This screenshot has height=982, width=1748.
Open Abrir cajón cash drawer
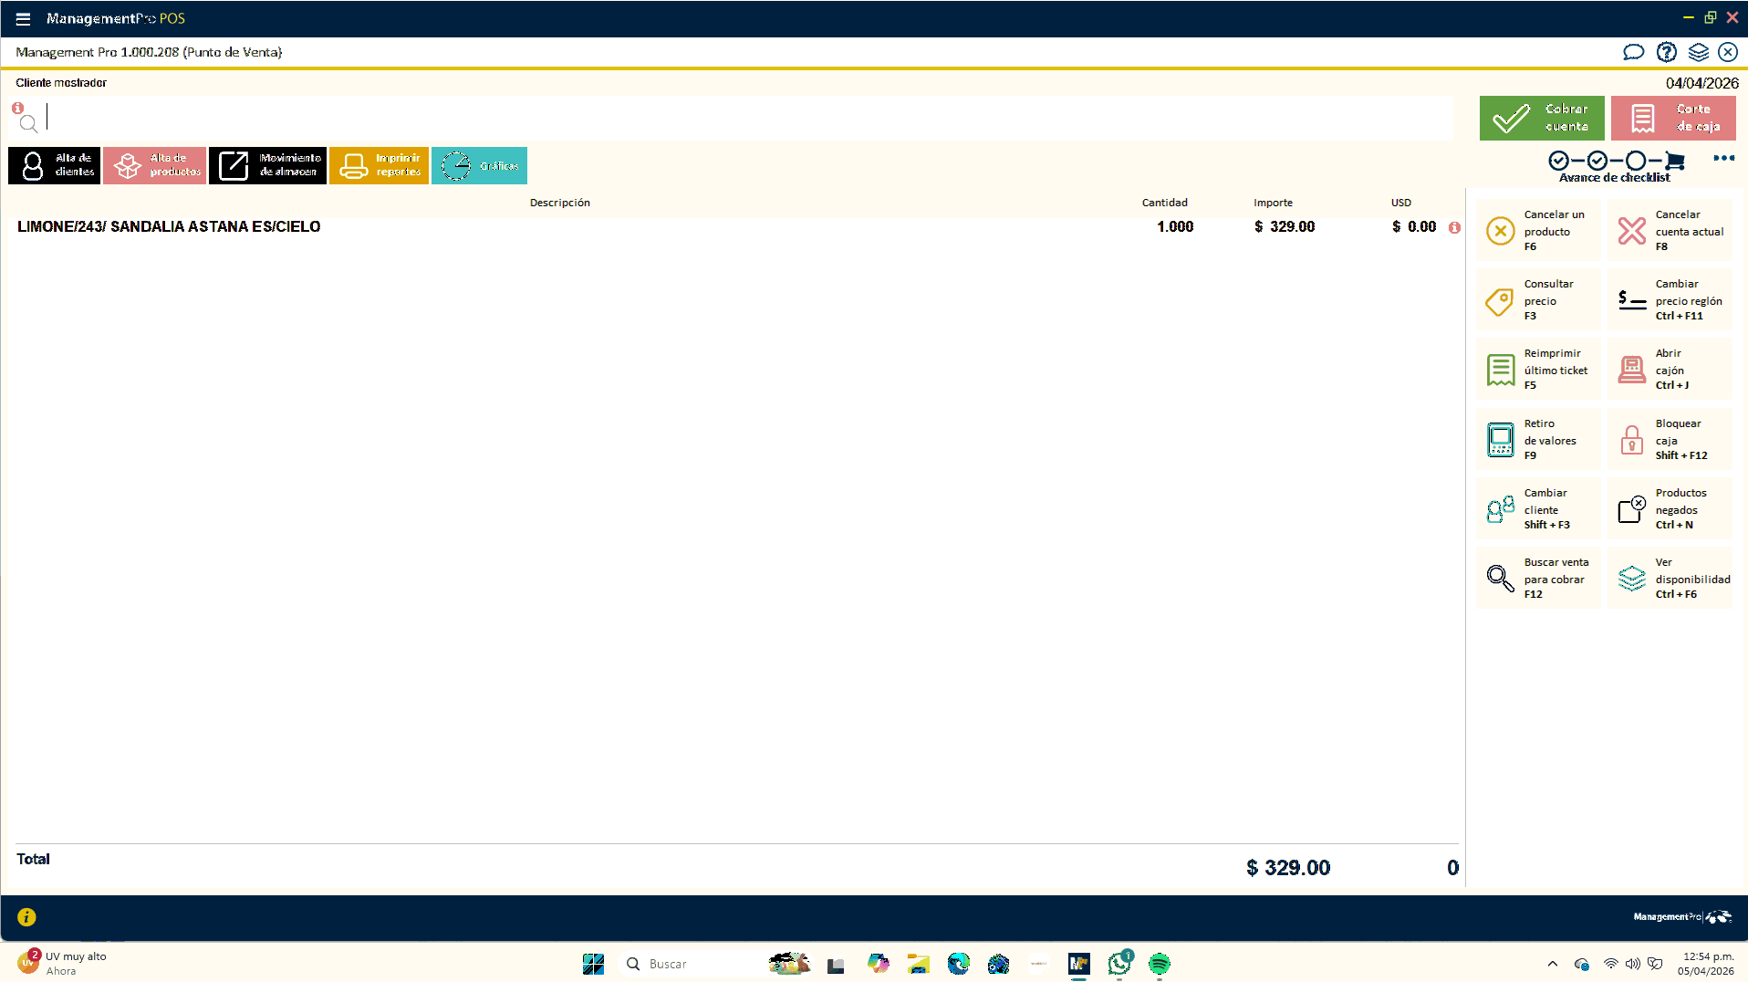pyautogui.click(x=1631, y=370)
